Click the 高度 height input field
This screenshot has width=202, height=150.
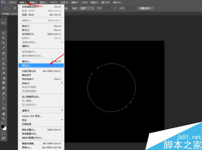(130, 8)
